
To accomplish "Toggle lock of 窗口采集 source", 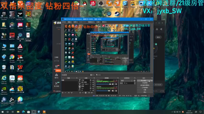I will (93, 82).
